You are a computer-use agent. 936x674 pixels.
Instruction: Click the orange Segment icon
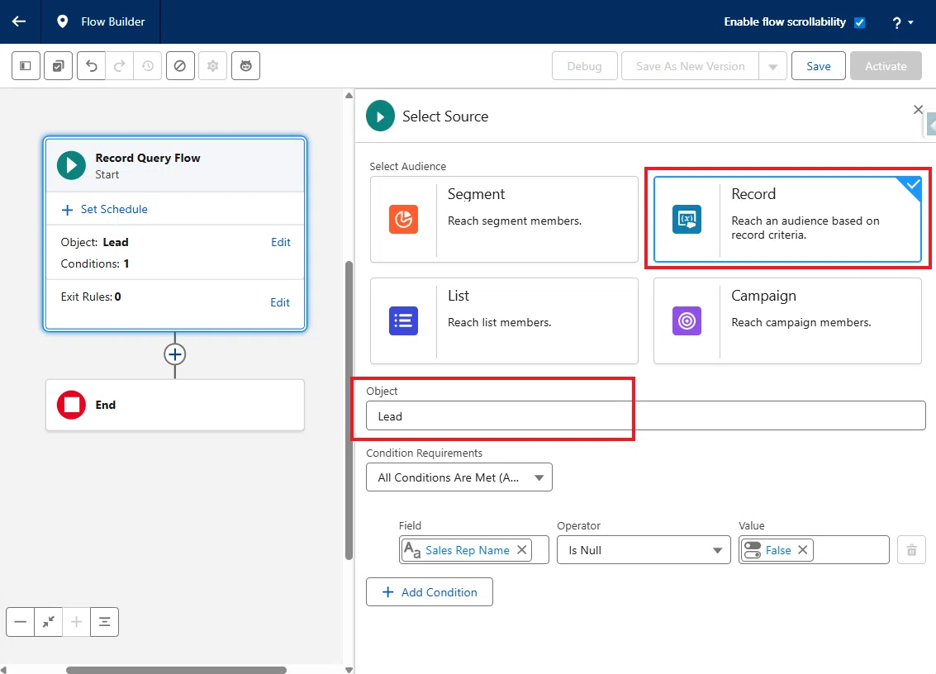pos(403,219)
